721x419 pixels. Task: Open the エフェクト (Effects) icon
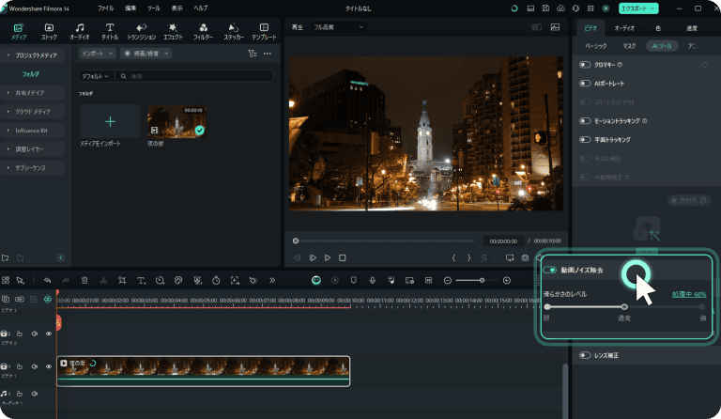pos(173,31)
